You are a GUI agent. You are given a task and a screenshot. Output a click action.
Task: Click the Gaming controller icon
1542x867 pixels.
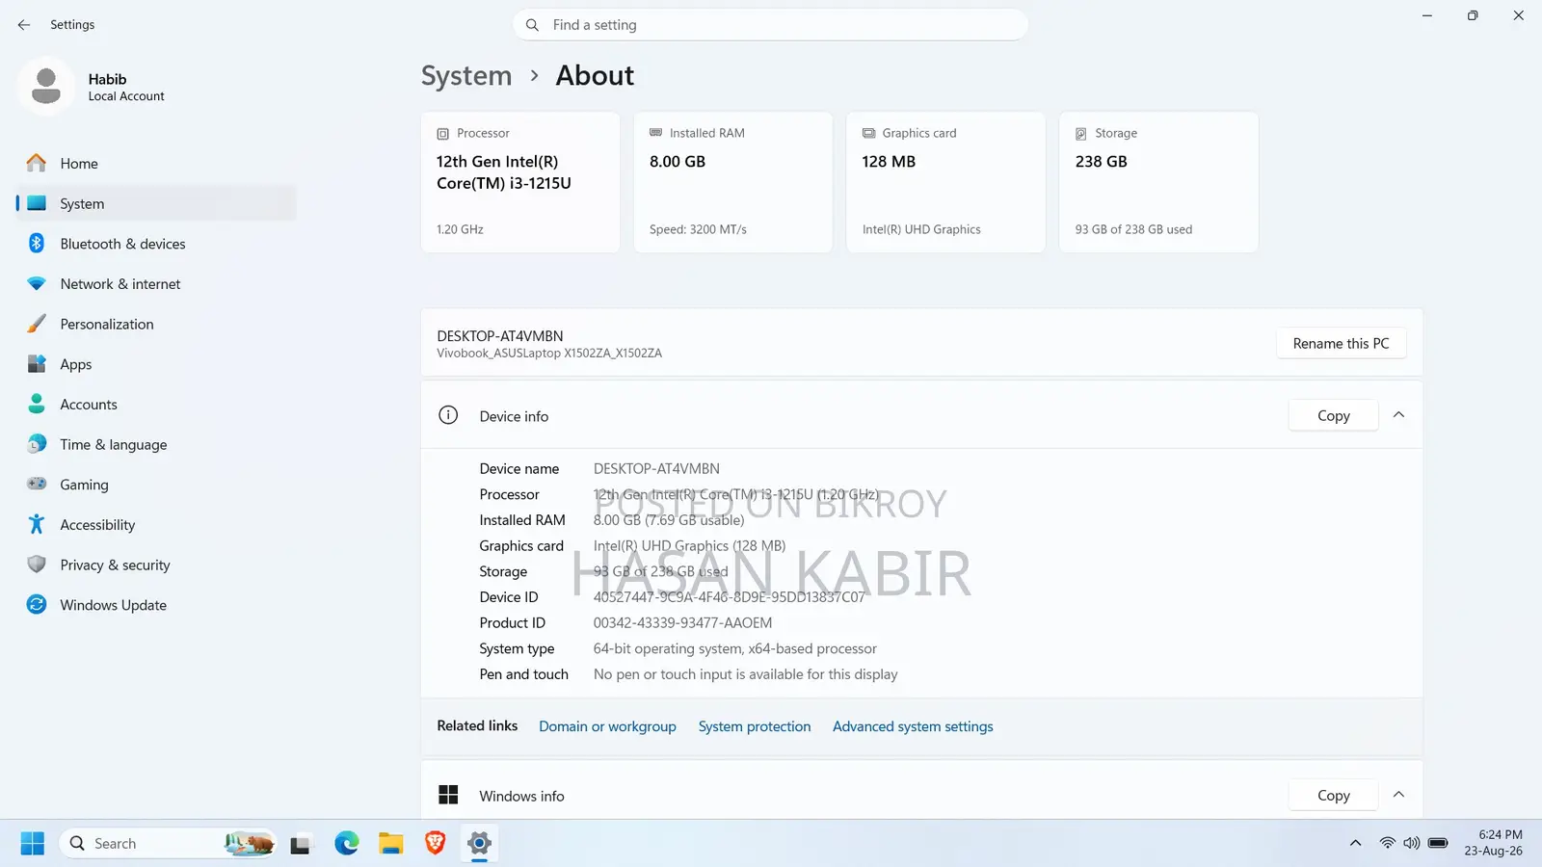pyautogui.click(x=37, y=485)
